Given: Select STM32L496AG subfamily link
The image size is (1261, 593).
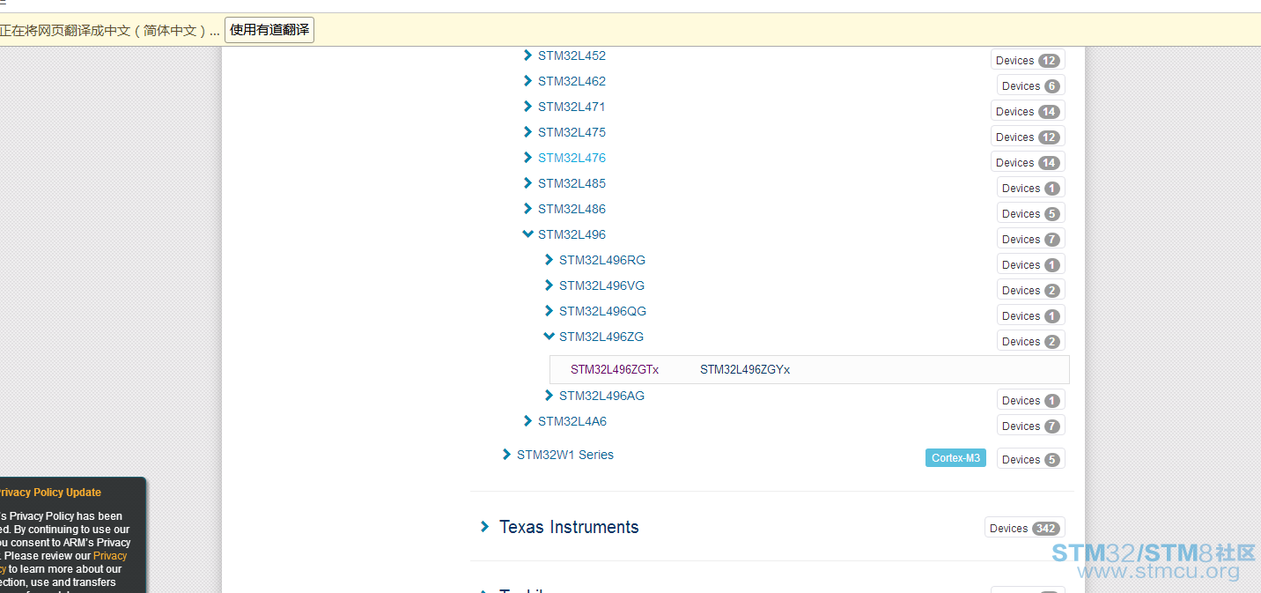Looking at the screenshot, I should tap(602, 396).
